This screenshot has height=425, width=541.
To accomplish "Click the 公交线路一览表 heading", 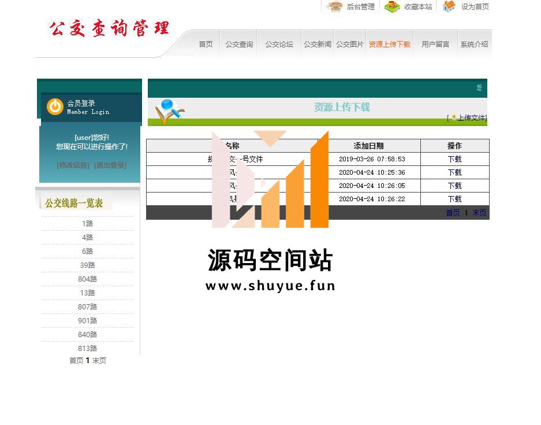I will pos(74,203).
